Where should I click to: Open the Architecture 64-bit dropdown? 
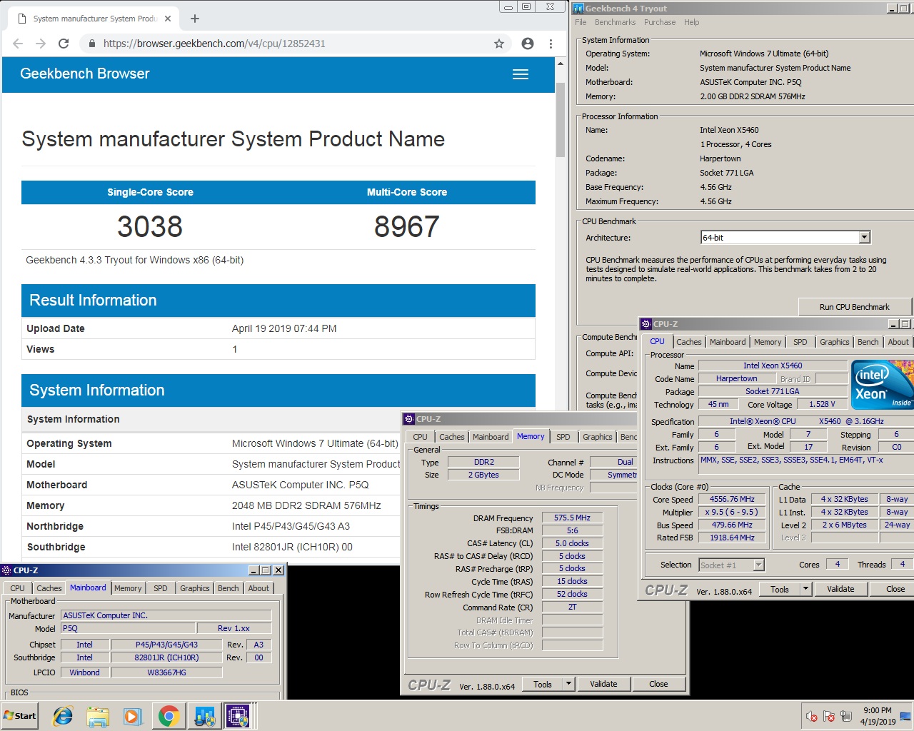(x=865, y=238)
